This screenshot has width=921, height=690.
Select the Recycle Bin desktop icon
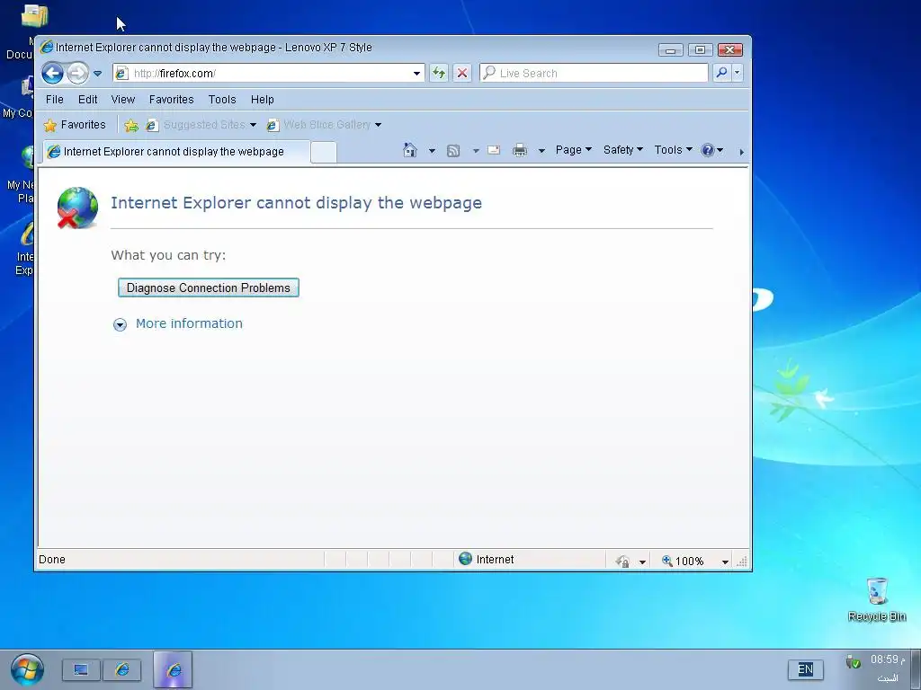[x=877, y=599]
